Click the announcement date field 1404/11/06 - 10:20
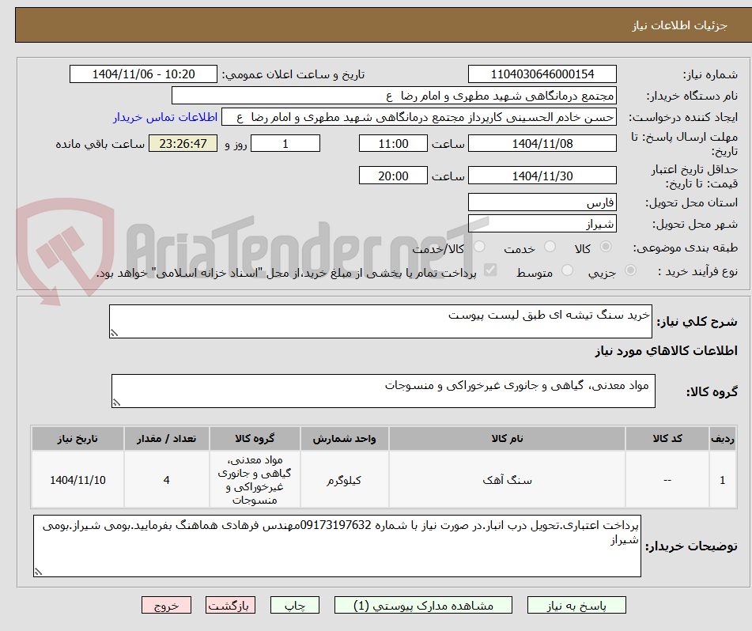752x631 pixels. (143, 74)
